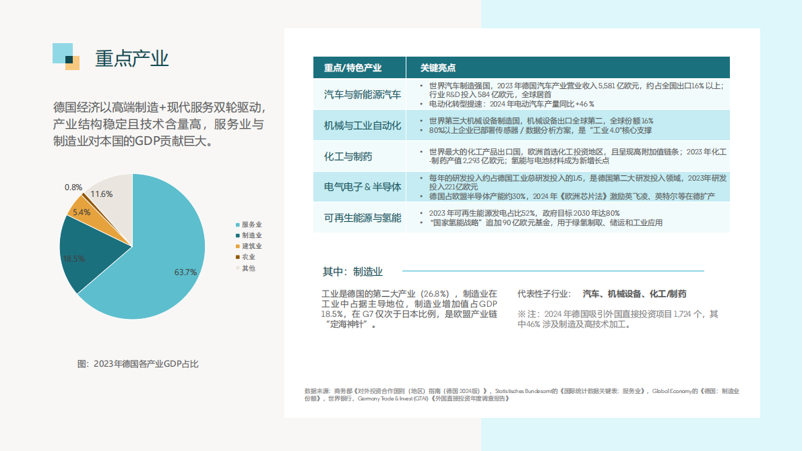Click the 11.6% pie chart label
The image size is (802, 451).
pyautogui.click(x=101, y=193)
